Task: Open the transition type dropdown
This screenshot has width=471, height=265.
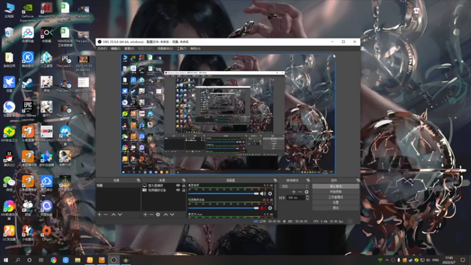Action: [295, 187]
